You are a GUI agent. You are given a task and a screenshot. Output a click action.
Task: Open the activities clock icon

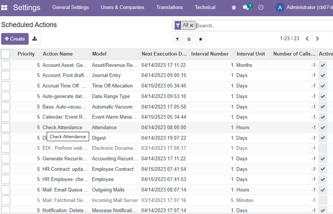coord(261,8)
